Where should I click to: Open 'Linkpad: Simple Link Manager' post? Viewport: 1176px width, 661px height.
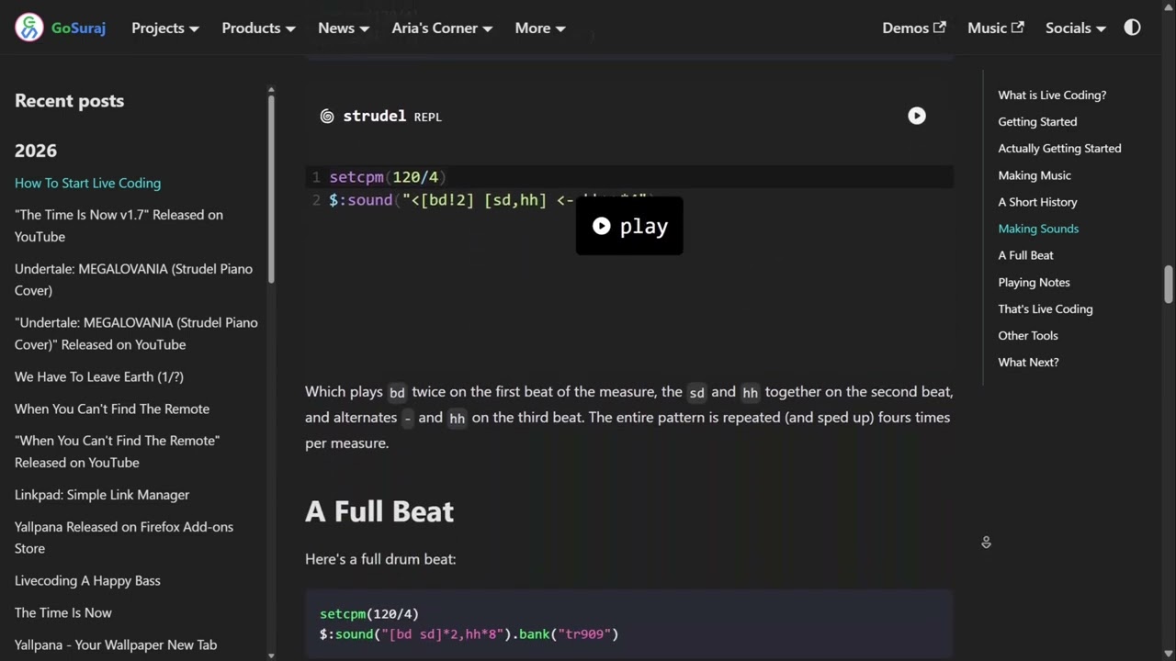(102, 495)
